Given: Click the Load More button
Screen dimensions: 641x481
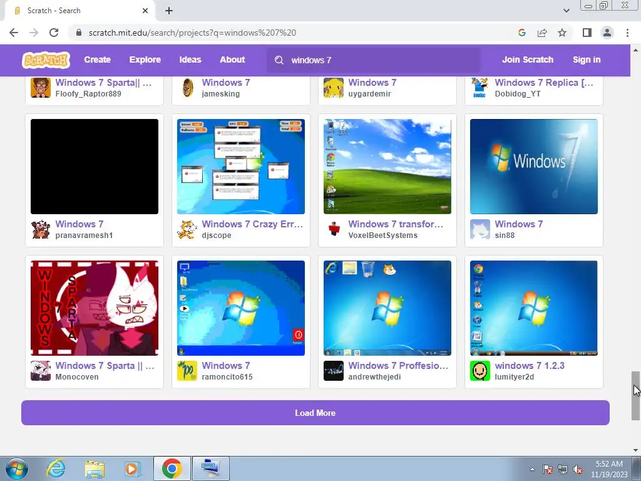Looking at the screenshot, I should point(315,413).
